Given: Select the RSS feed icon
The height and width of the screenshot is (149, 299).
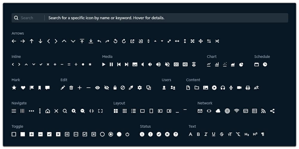Looking at the screenshot, I should (263, 111).
